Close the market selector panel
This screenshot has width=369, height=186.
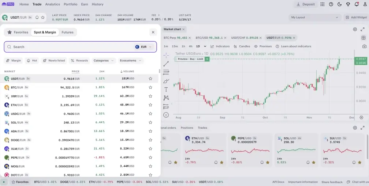pos(153,32)
